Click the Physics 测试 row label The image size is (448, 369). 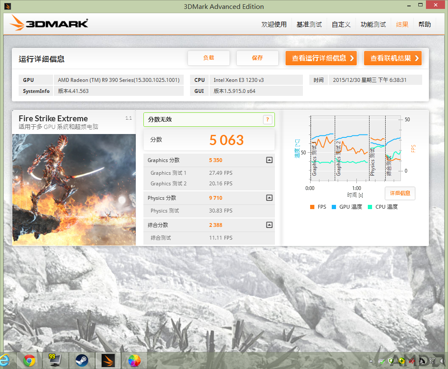point(165,210)
